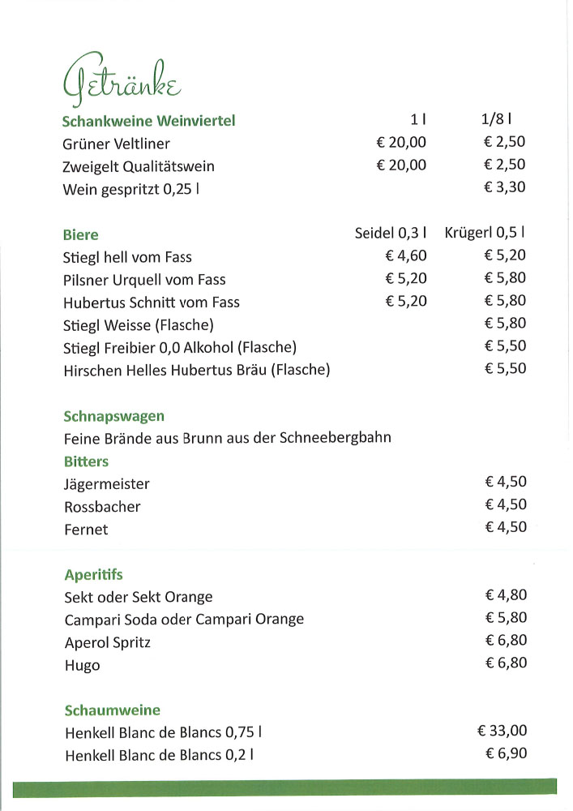
Task: Select the Seidel 0,3 l column label
Action: coord(391,234)
